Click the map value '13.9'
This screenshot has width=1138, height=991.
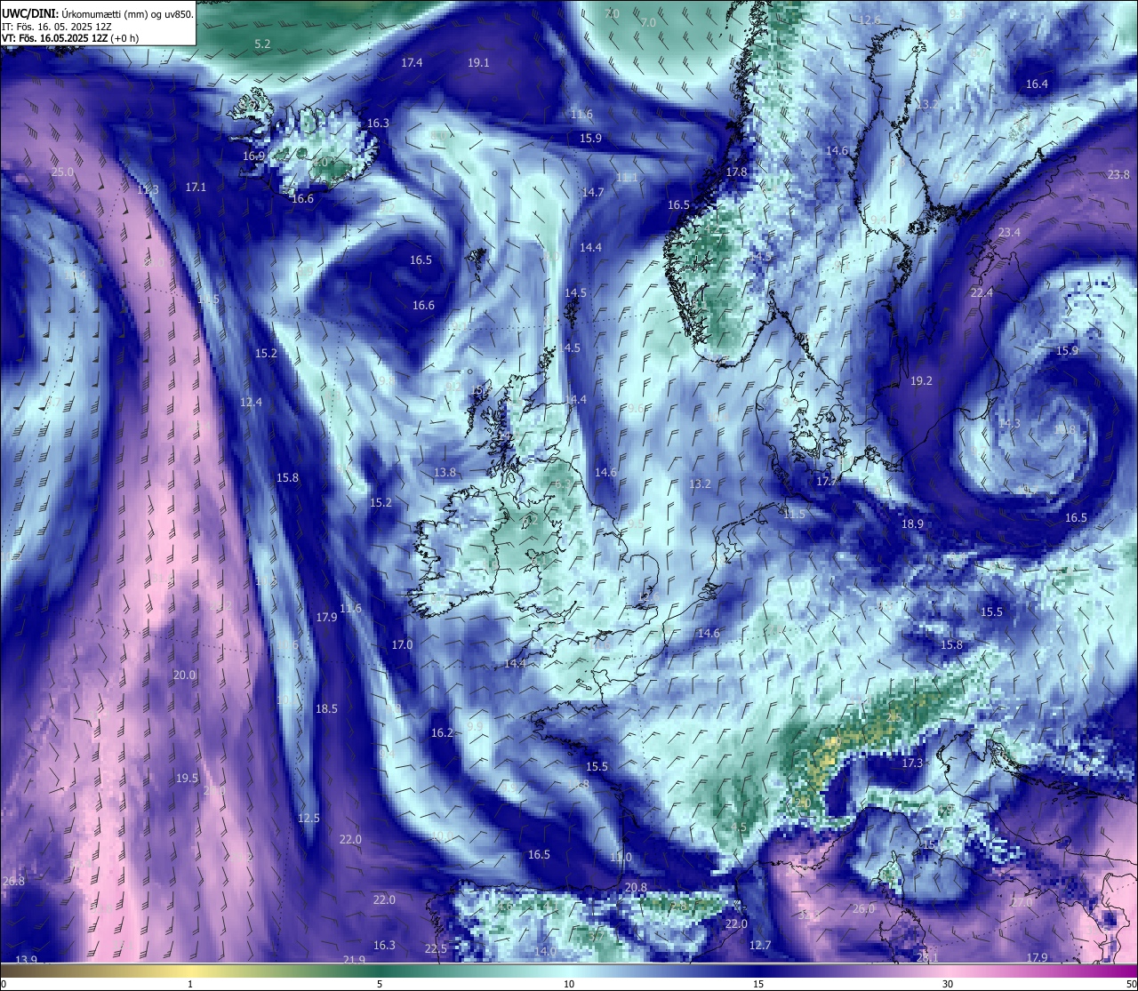coord(26,960)
